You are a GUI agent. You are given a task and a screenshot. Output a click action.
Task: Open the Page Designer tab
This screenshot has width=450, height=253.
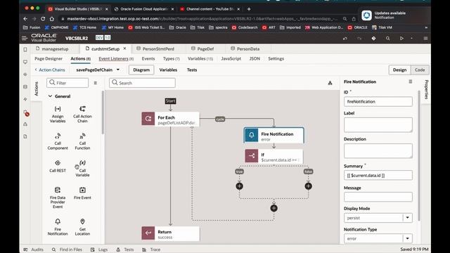[x=49, y=58]
